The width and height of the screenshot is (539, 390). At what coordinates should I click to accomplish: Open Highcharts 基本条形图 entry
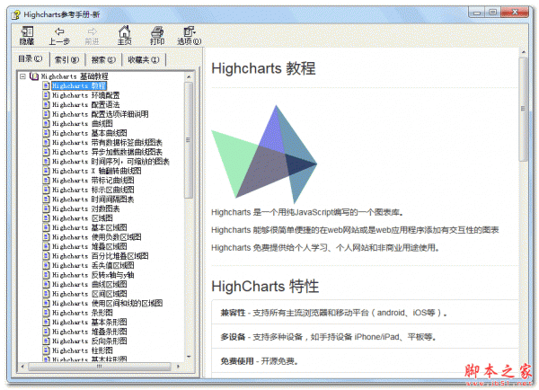89,322
